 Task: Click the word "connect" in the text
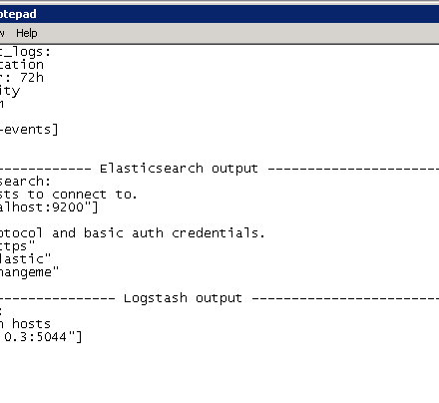pyautogui.click(x=79, y=195)
